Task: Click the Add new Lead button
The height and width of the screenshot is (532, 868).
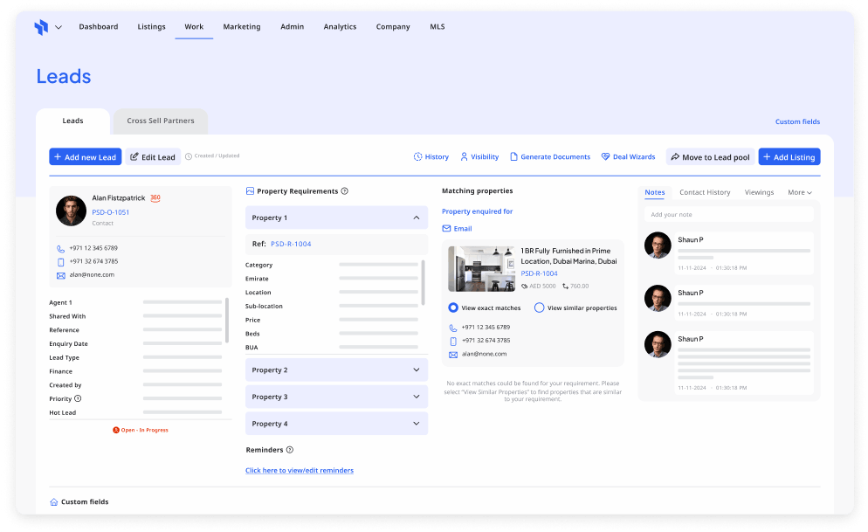Action: [85, 156]
